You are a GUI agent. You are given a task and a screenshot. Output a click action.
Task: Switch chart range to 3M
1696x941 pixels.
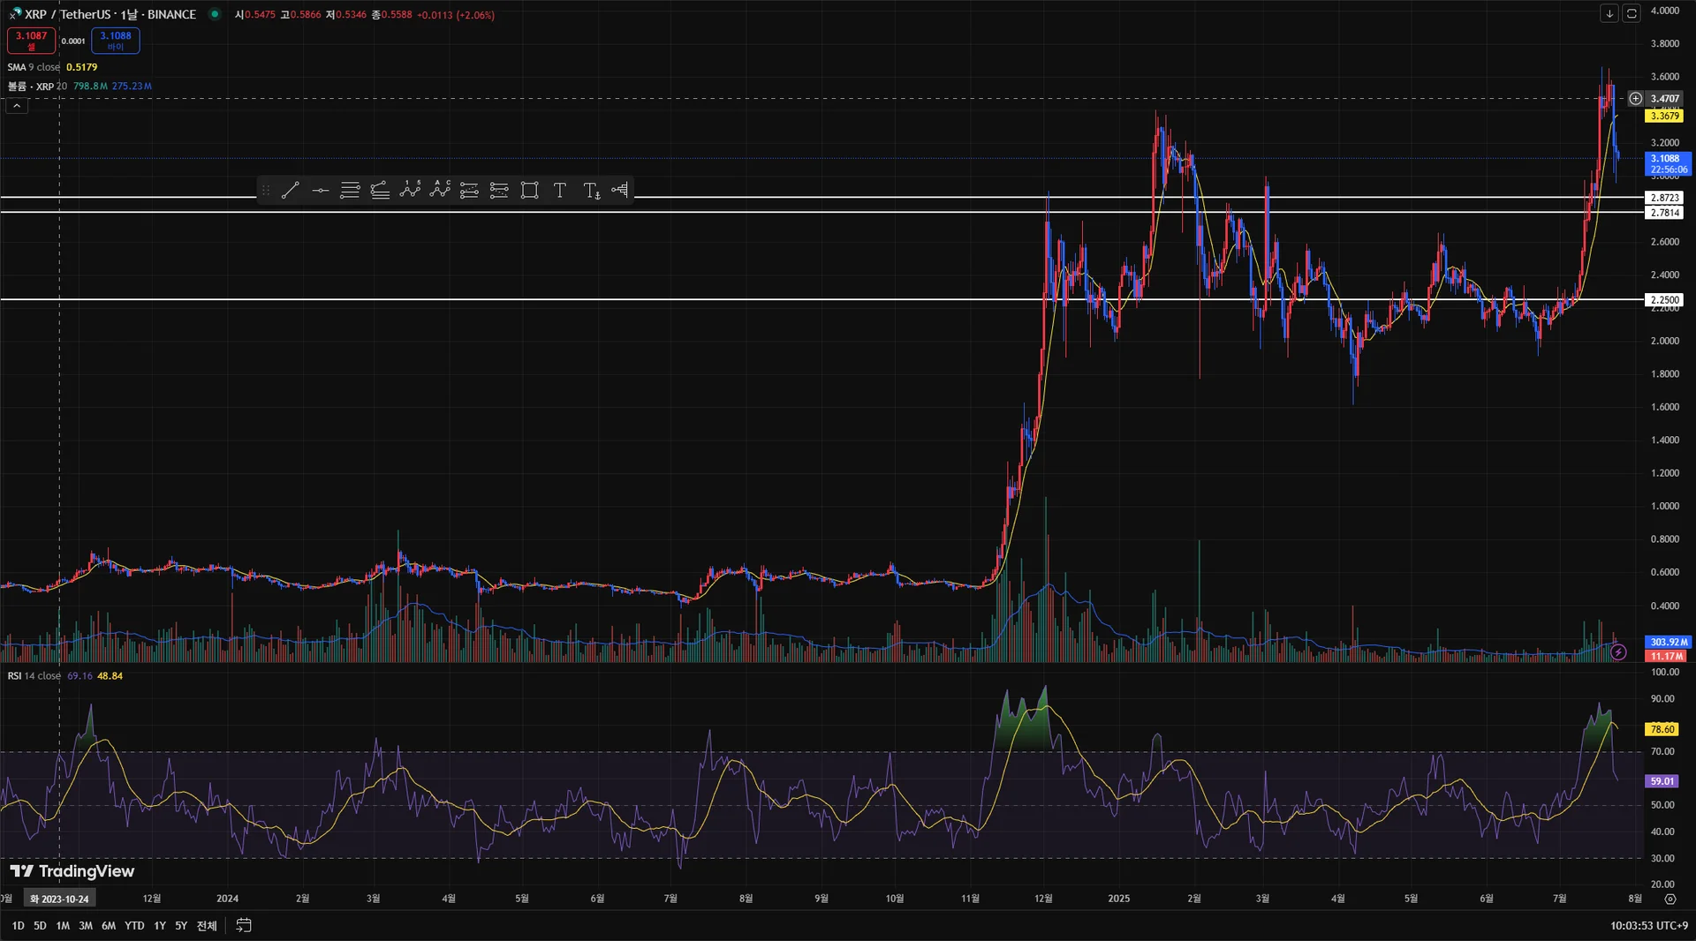click(x=86, y=925)
